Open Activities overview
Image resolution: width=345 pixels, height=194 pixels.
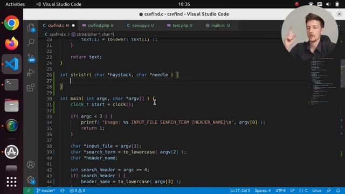pos(15,4)
